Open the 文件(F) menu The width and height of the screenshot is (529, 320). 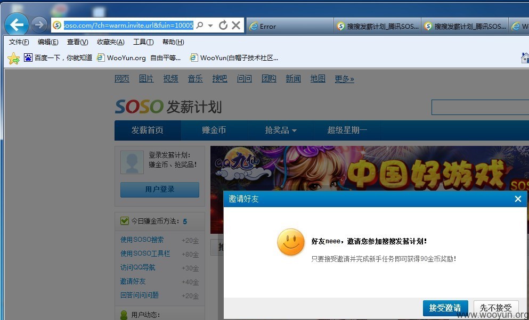(x=19, y=42)
